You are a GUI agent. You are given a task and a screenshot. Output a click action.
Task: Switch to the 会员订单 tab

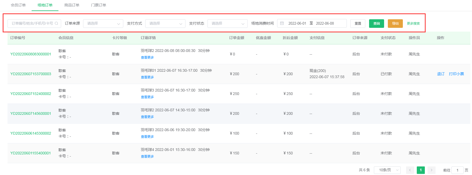[18, 5]
